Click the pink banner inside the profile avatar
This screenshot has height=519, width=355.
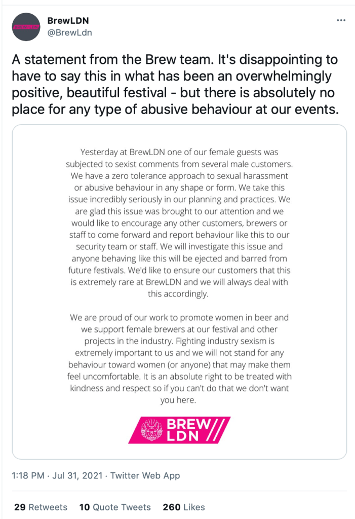click(x=26, y=27)
